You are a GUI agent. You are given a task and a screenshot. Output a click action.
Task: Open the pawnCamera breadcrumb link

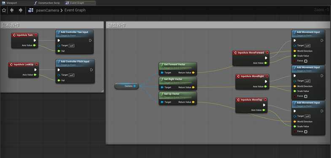click(x=48, y=10)
